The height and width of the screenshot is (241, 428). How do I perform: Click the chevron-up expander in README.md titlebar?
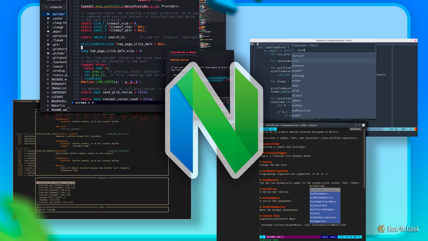pos(360,125)
